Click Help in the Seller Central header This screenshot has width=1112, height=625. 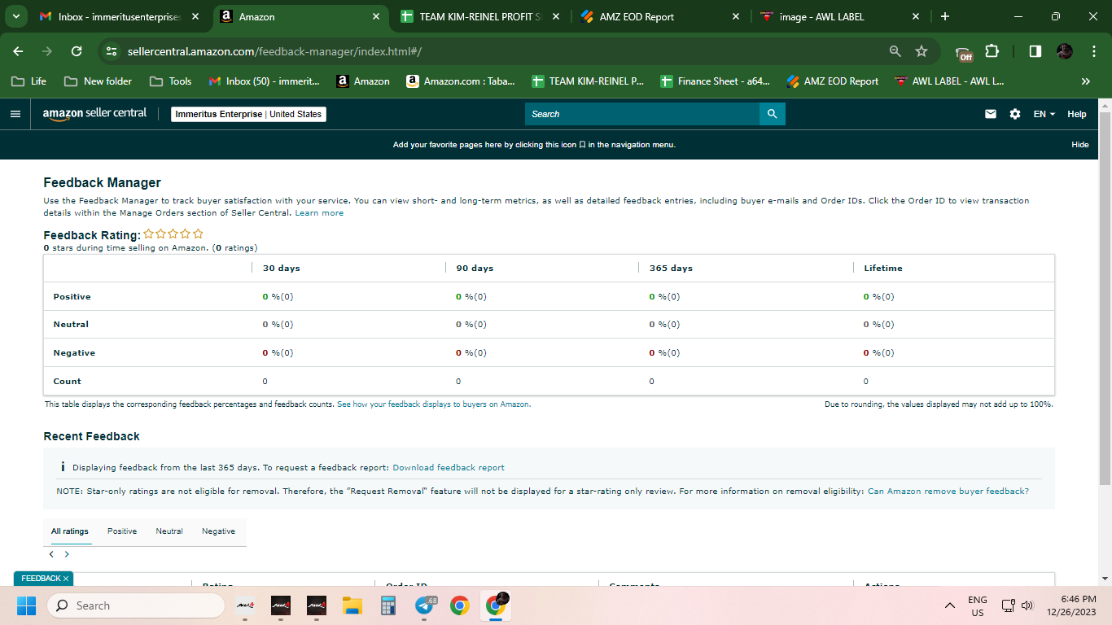click(x=1077, y=114)
